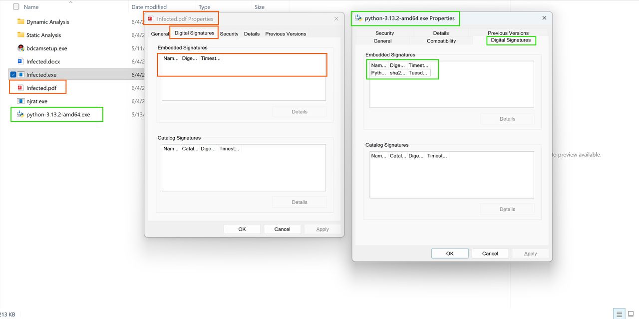Open Security tab in Infected.pdf Properties
This screenshot has height=319, width=639.
coord(229,34)
